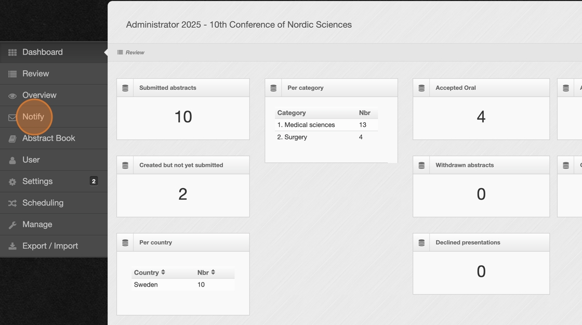Click the Scheduling shuffle icon

pyautogui.click(x=12, y=203)
